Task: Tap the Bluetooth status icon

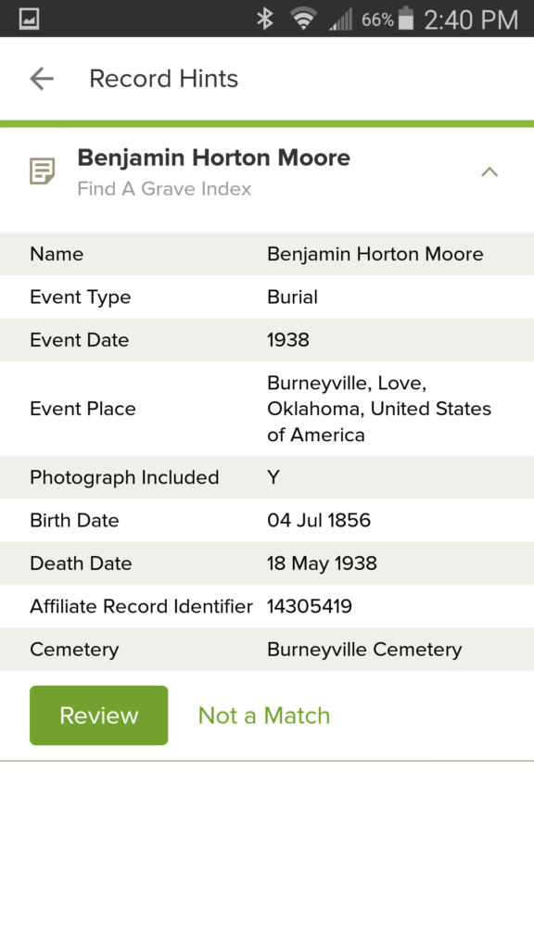Action: (264, 19)
